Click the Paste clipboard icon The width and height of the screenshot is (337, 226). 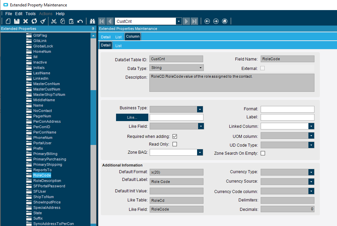click(71, 21)
